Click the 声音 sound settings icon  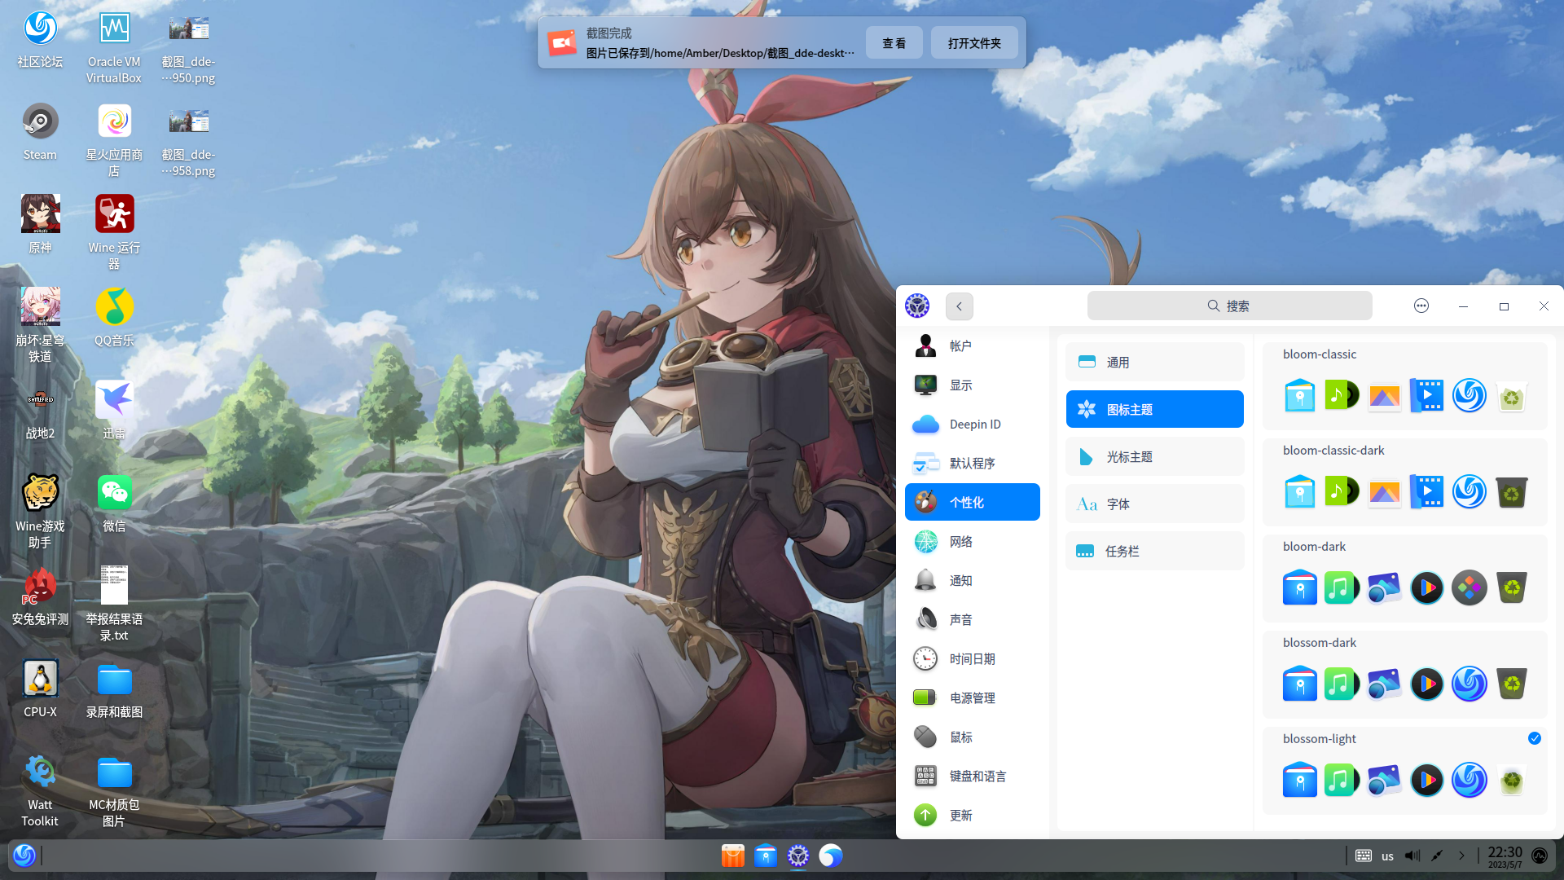pyautogui.click(x=961, y=619)
